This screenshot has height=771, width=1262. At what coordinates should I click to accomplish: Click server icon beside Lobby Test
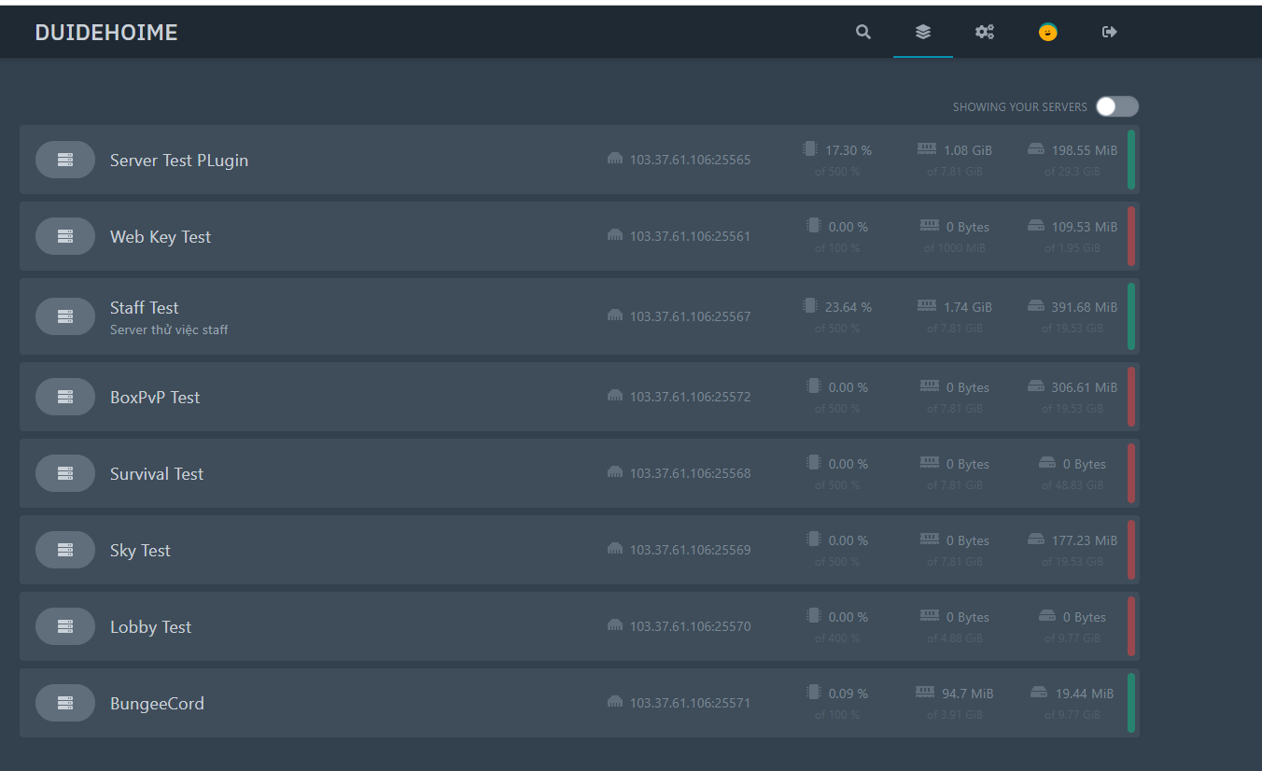(65, 626)
